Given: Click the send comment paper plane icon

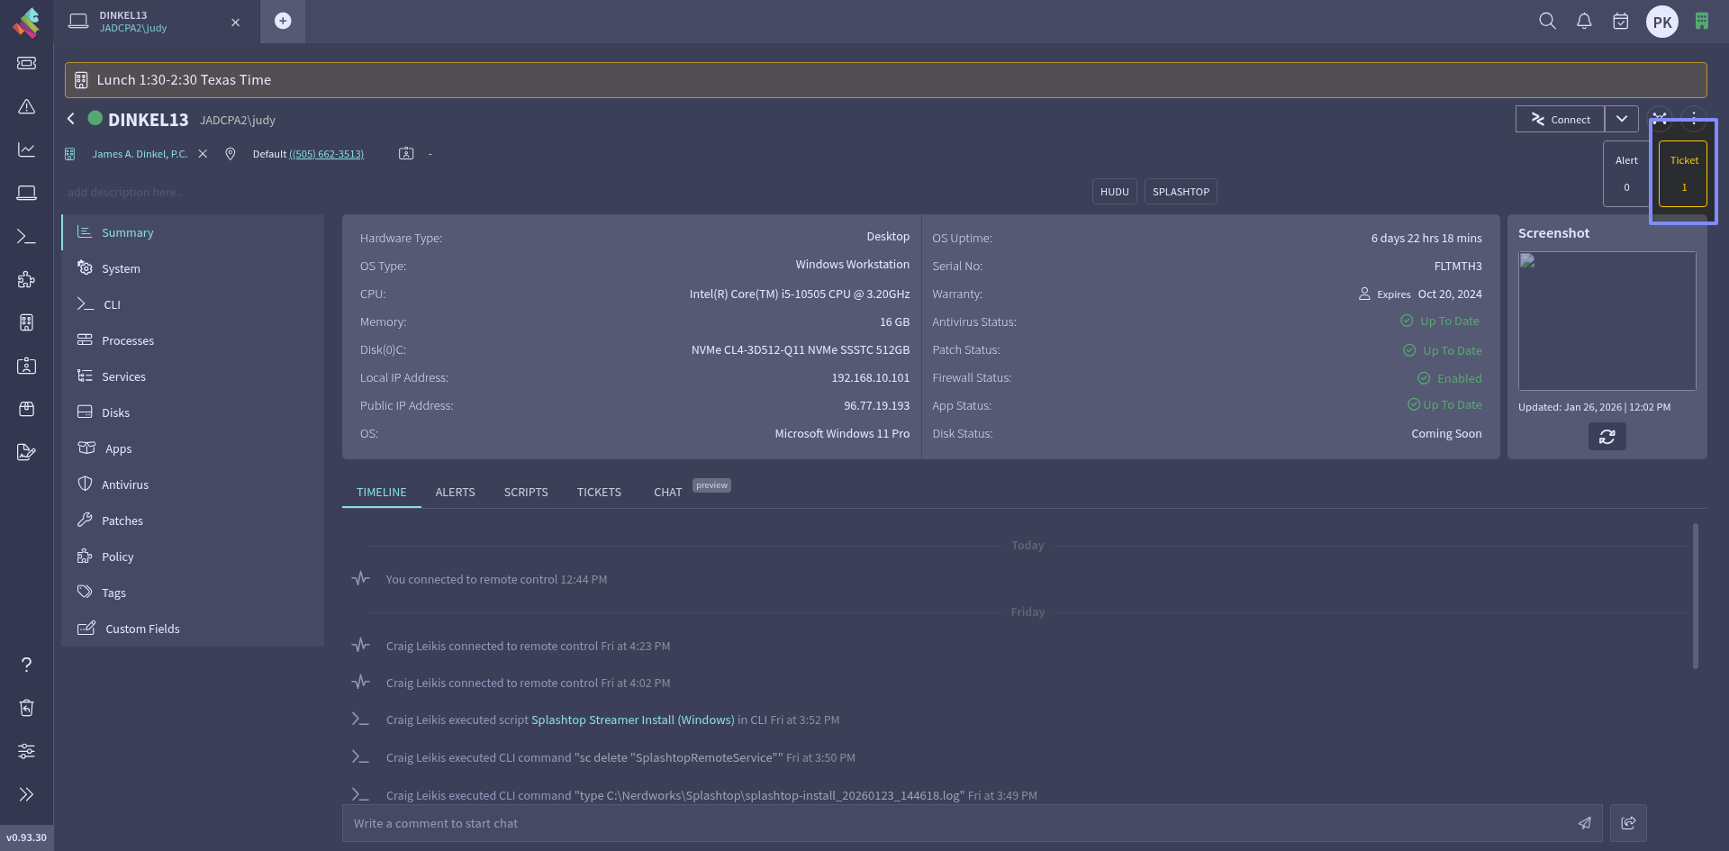Looking at the screenshot, I should click(x=1584, y=823).
